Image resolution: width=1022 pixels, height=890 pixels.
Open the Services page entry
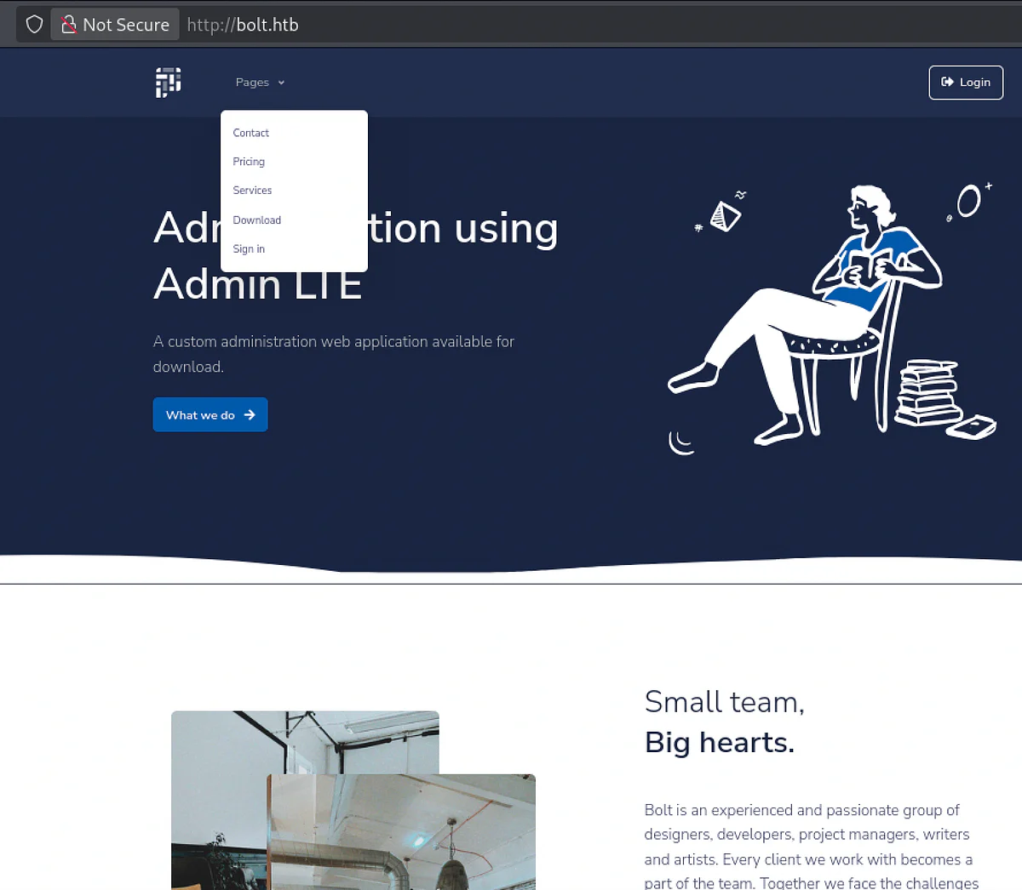[252, 191]
